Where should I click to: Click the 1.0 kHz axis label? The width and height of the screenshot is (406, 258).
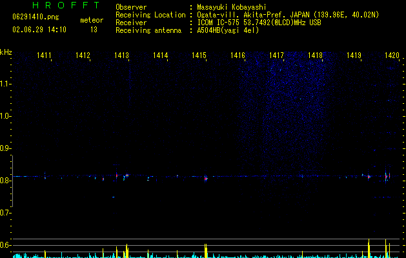point(5,116)
